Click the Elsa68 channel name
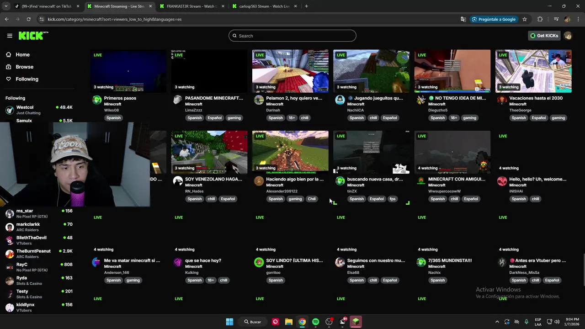Image resolution: width=585 pixels, height=329 pixels. coord(353,272)
